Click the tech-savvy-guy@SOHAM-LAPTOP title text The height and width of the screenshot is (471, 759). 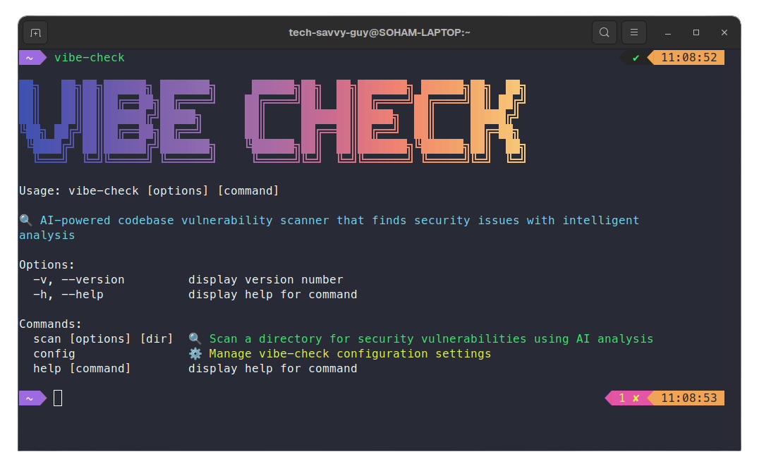click(379, 32)
